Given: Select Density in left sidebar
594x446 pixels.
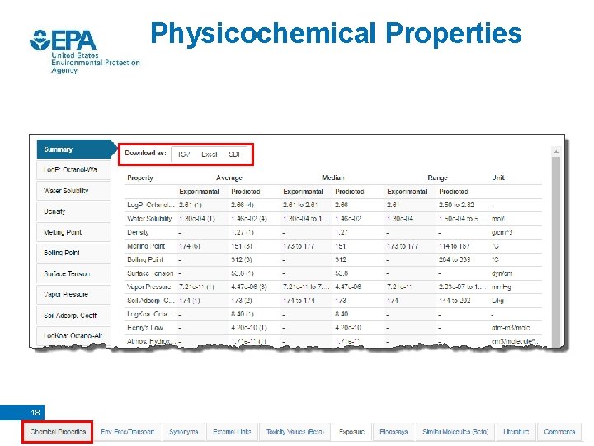Looking at the screenshot, I should (74, 211).
